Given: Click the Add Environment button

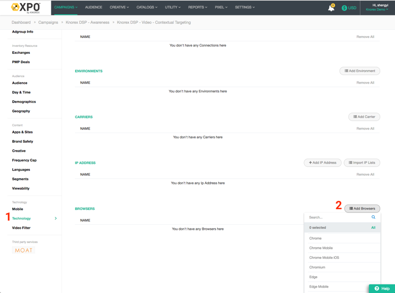Looking at the screenshot, I should coord(360,71).
